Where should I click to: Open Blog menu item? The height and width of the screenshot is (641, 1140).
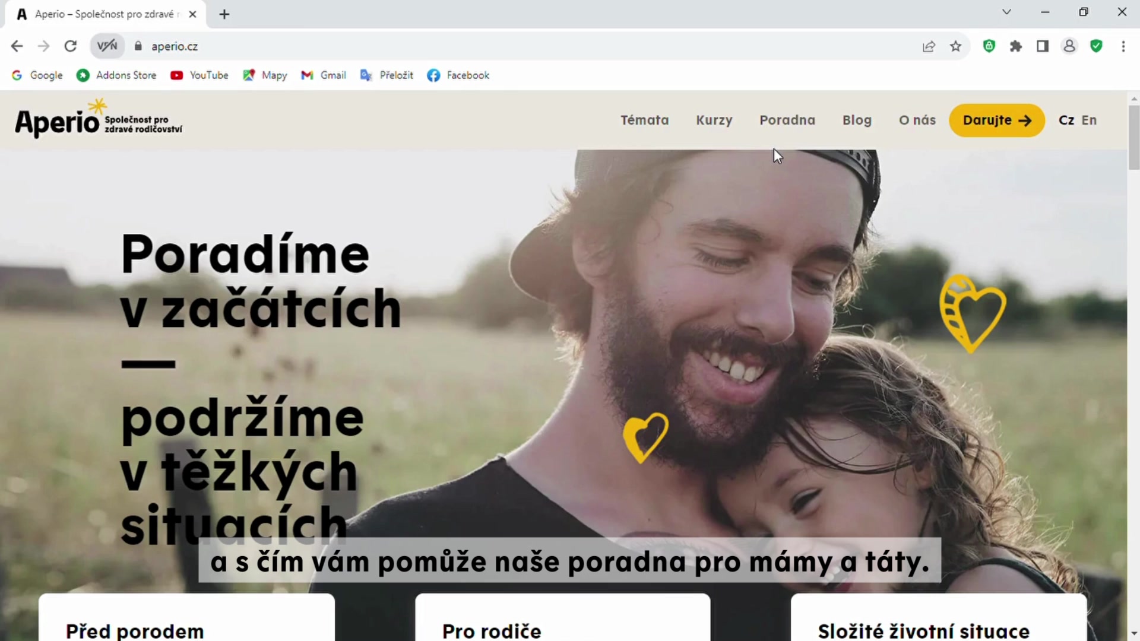(857, 120)
